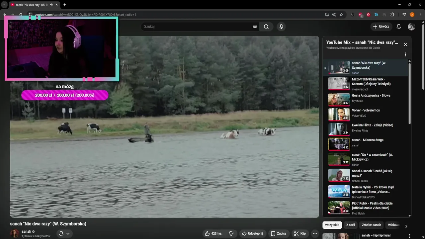Open the red circular extension icon
Viewport: 425px width, 239px height.
(368, 15)
